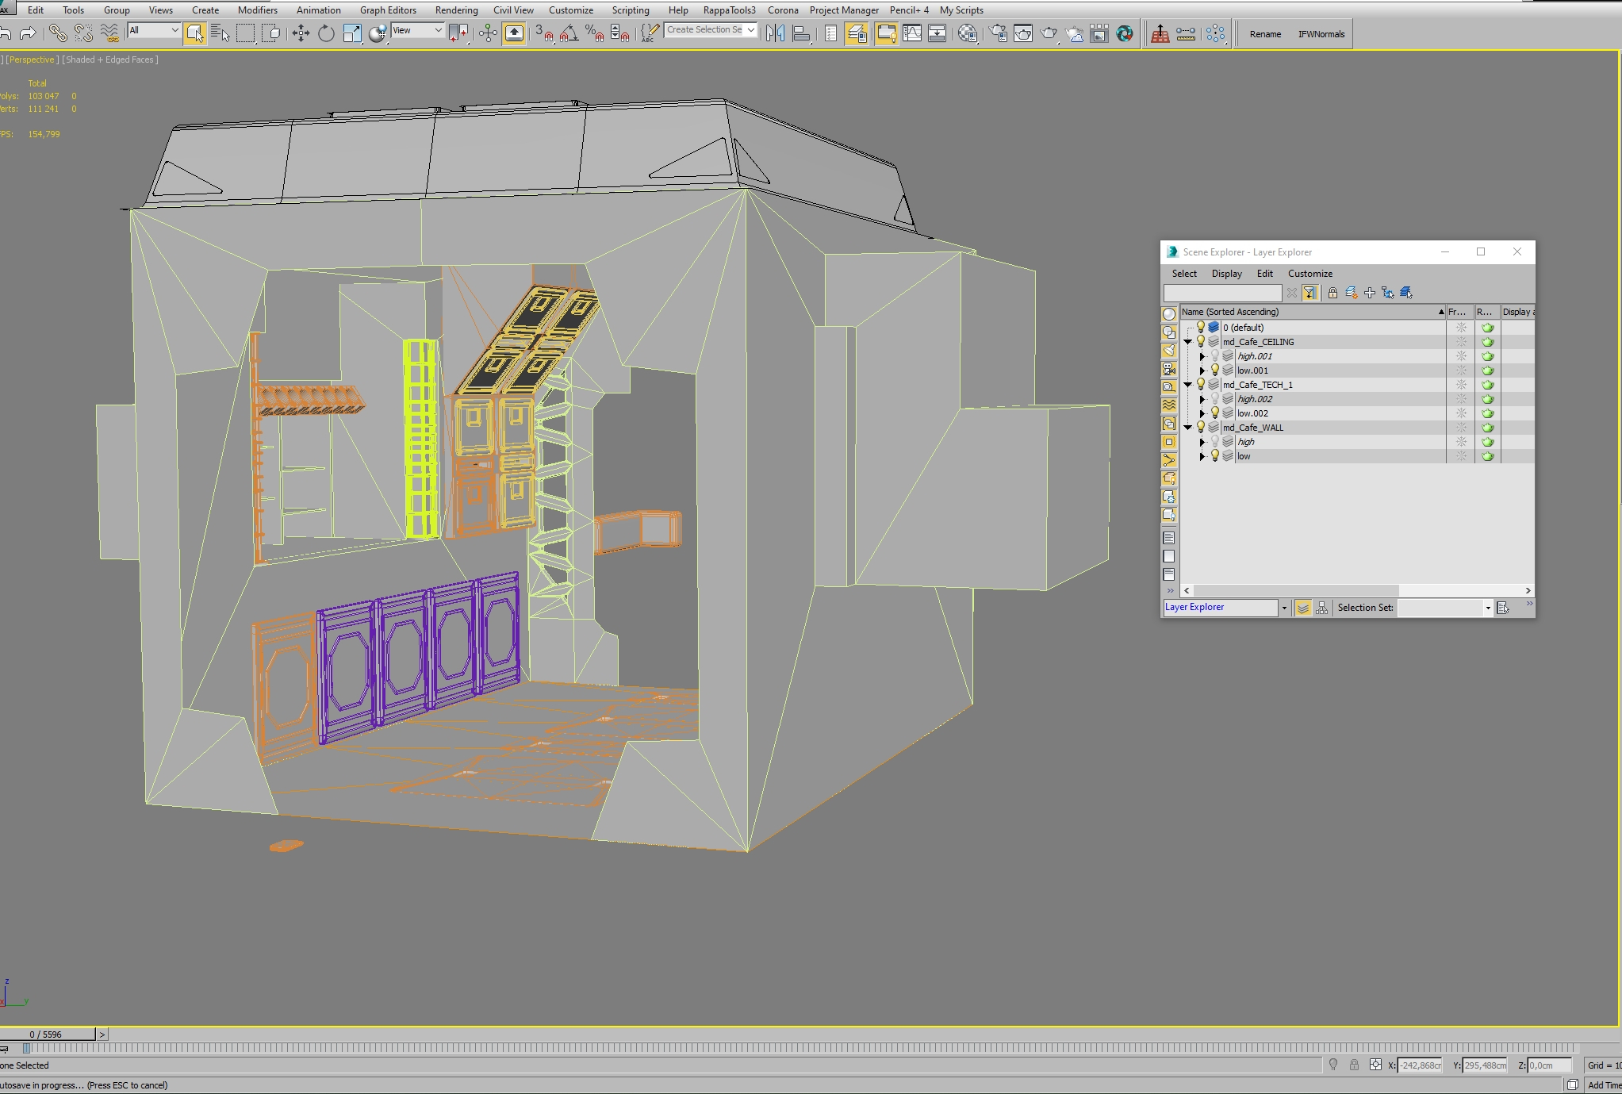The height and width of the screenshot is (1094, 1622).
Task: Toggle the Scene Explorer find filter icon
Action: point(1309,293)
